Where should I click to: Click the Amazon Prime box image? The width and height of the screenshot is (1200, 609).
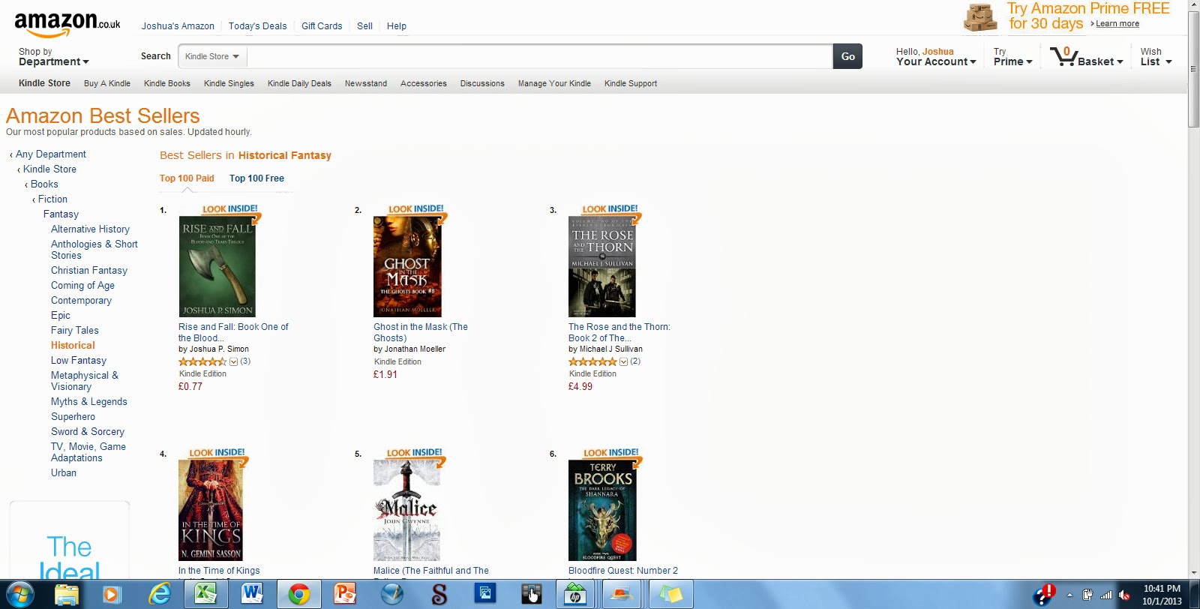click(x=980, y=17)
